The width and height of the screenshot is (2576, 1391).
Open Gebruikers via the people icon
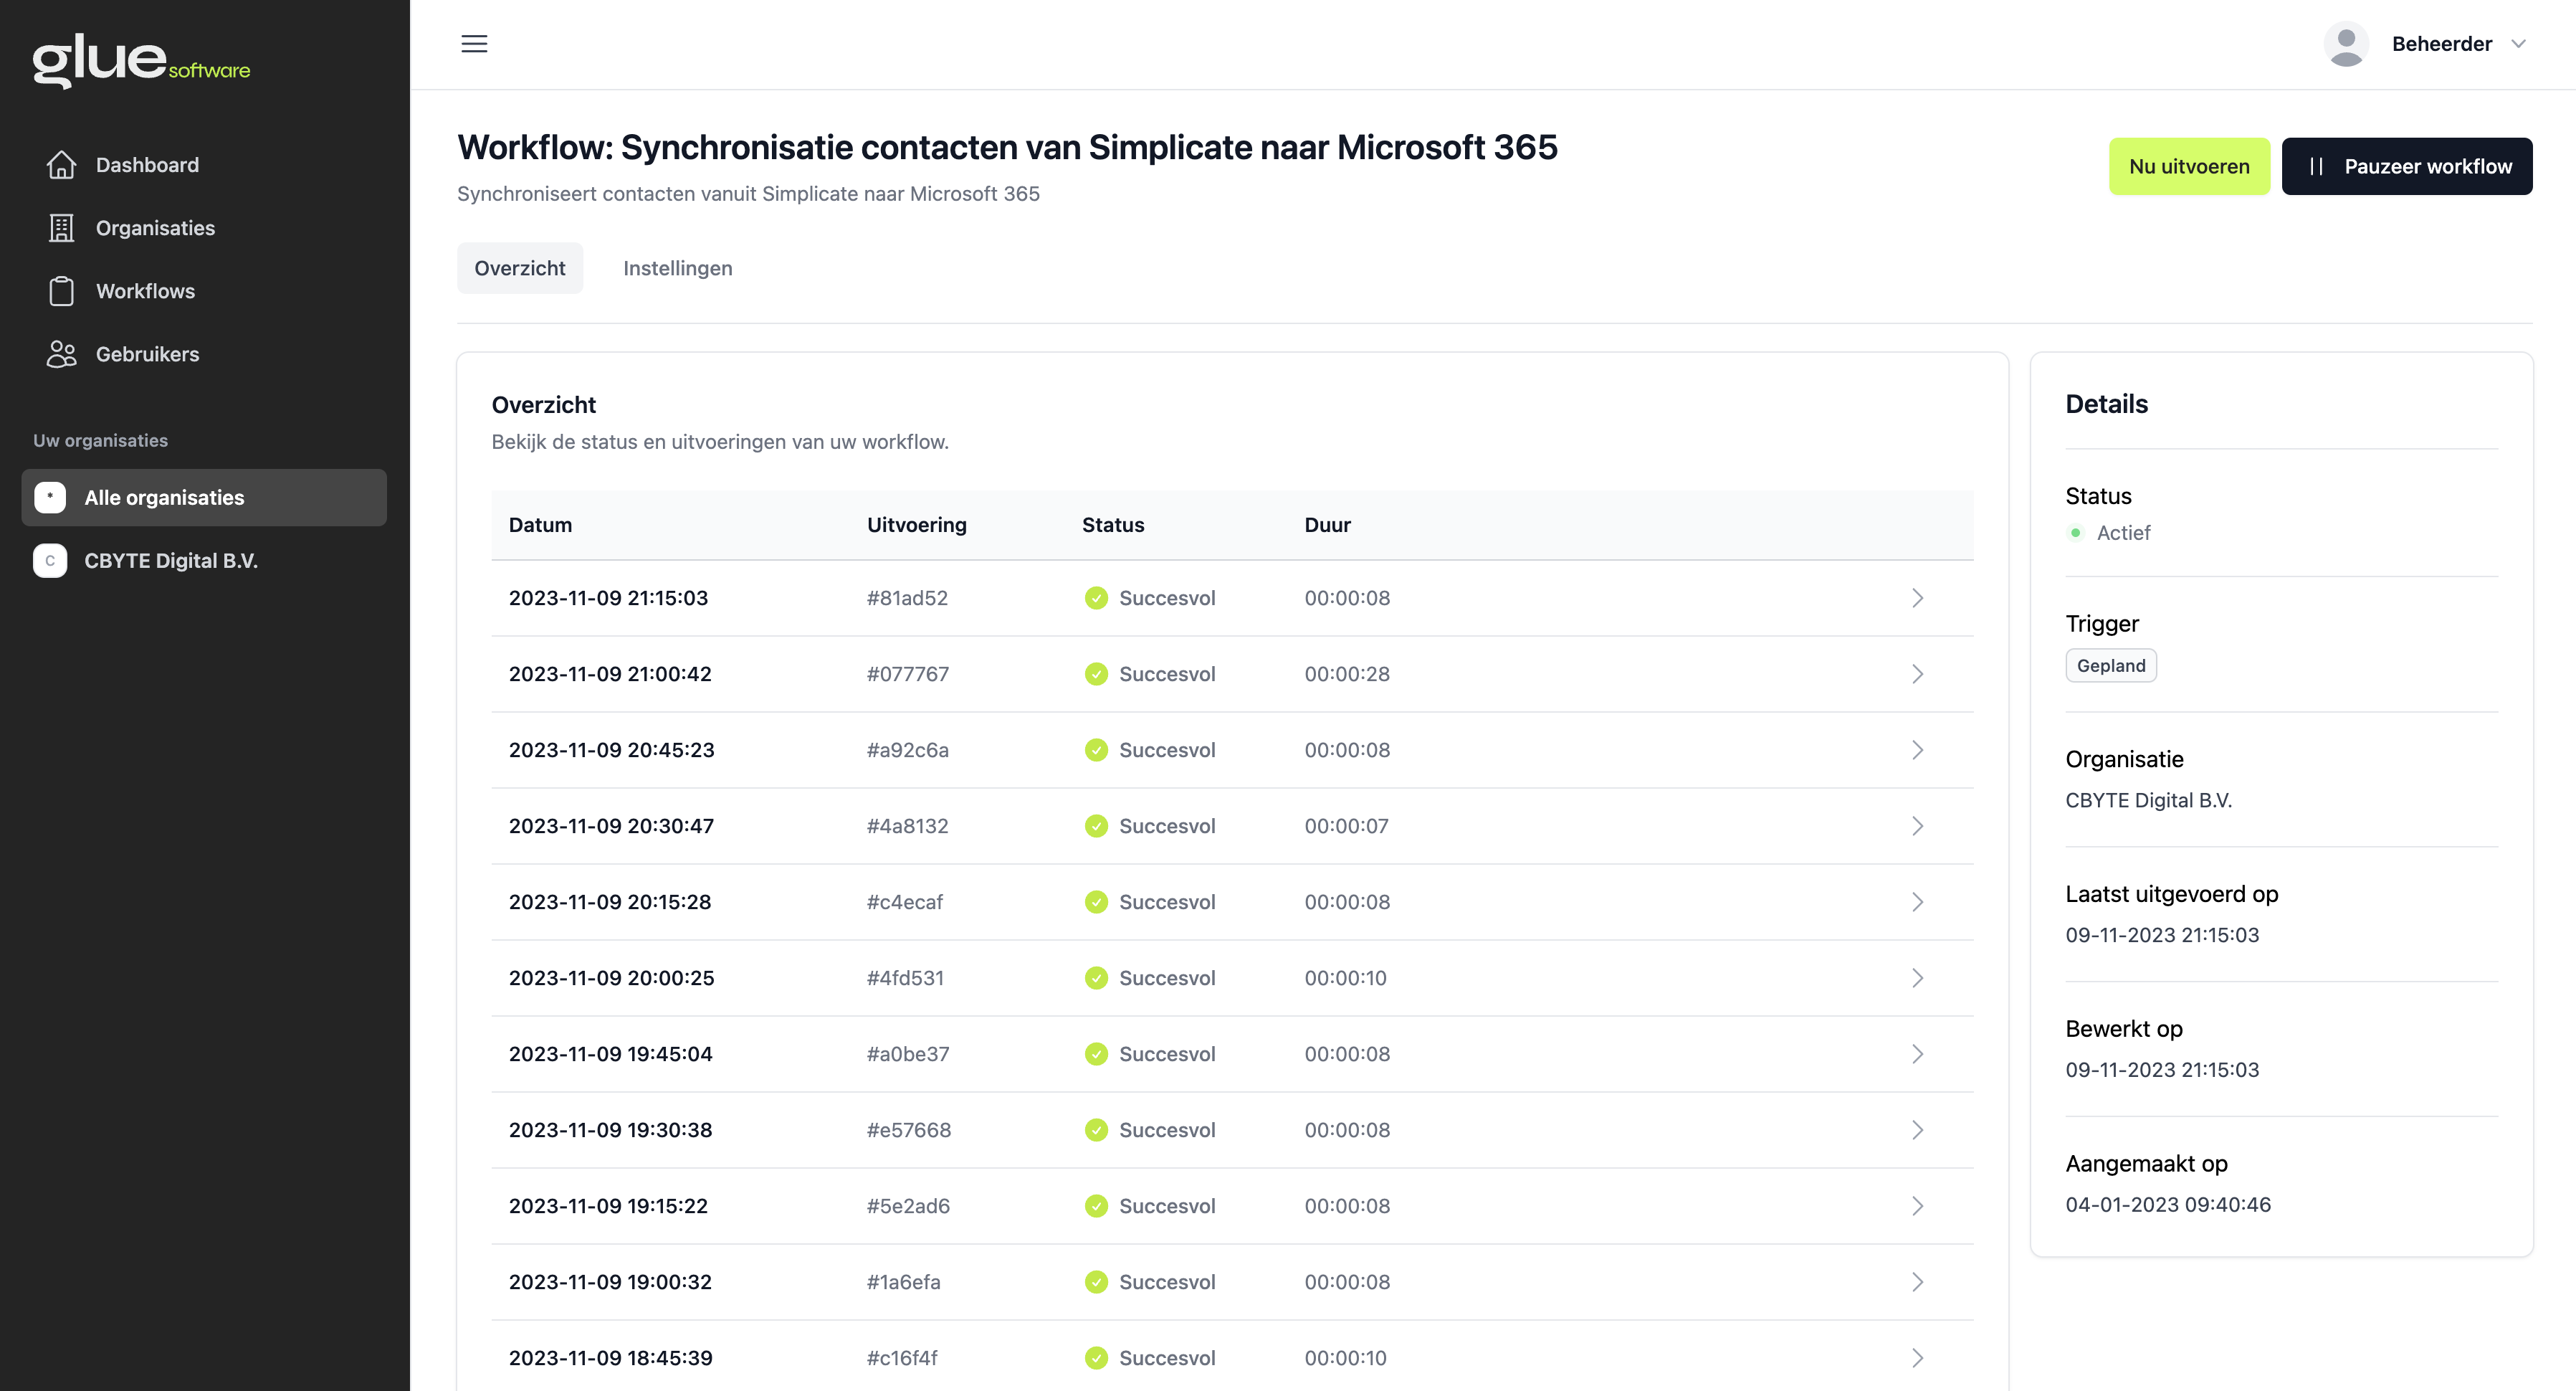tap(61, 353)
